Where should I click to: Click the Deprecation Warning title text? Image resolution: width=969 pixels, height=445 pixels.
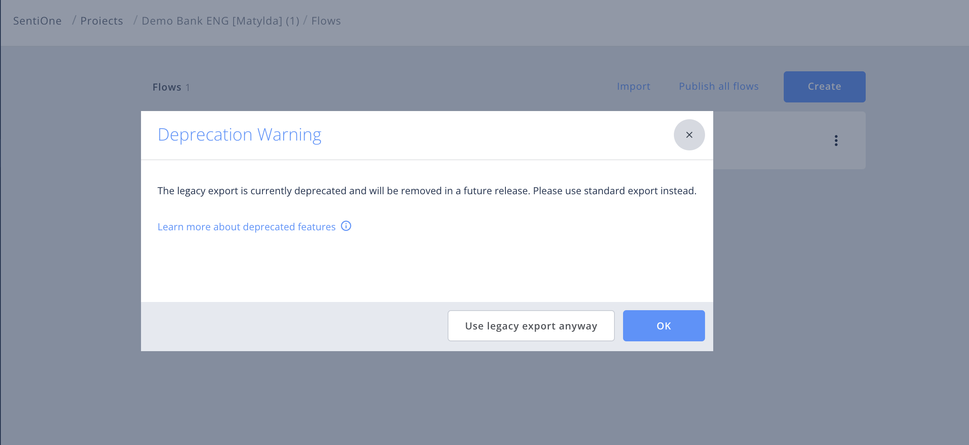click(x=239, y=135)
